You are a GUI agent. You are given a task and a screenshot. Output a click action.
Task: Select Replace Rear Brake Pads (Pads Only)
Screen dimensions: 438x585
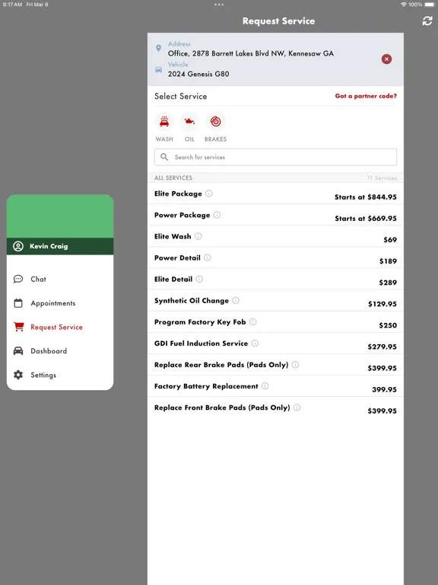275,365
